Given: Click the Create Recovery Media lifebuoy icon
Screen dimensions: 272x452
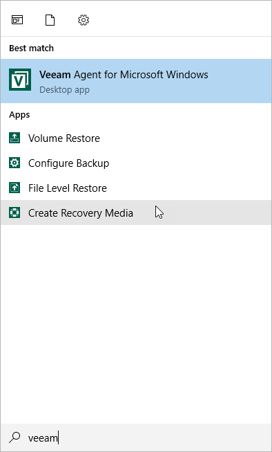Looking at the screenshot, I should coord(14,213).
